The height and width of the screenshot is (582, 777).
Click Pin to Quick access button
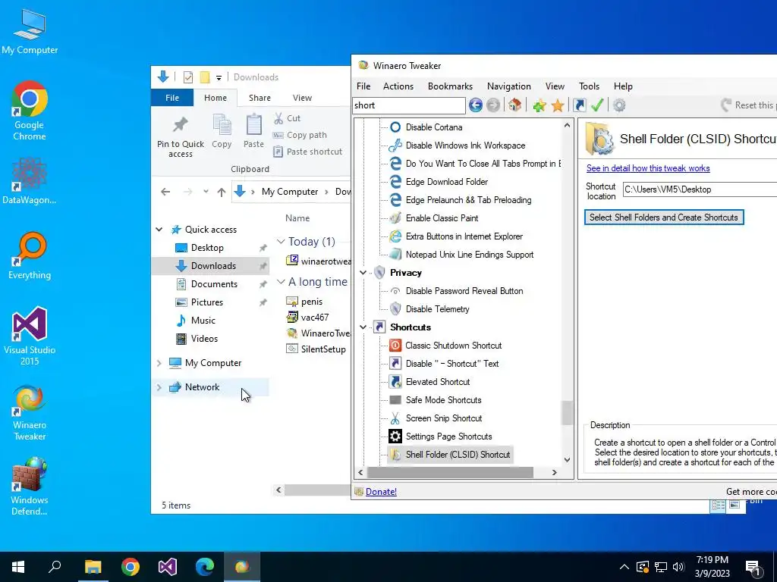point(181,137)
